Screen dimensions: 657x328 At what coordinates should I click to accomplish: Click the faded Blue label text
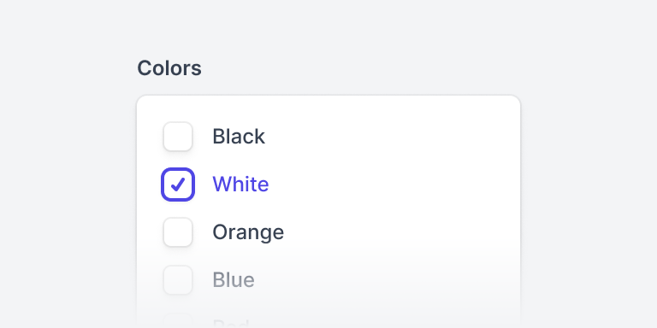point(234,280)
